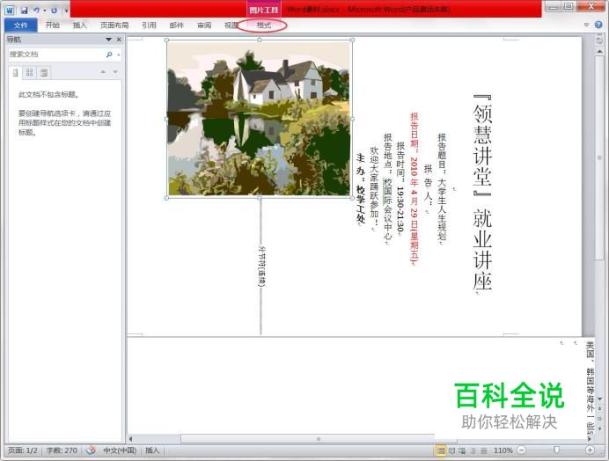Click the proofing errors spell check icon
Viewport: 609px width, 461px height.
91,450
